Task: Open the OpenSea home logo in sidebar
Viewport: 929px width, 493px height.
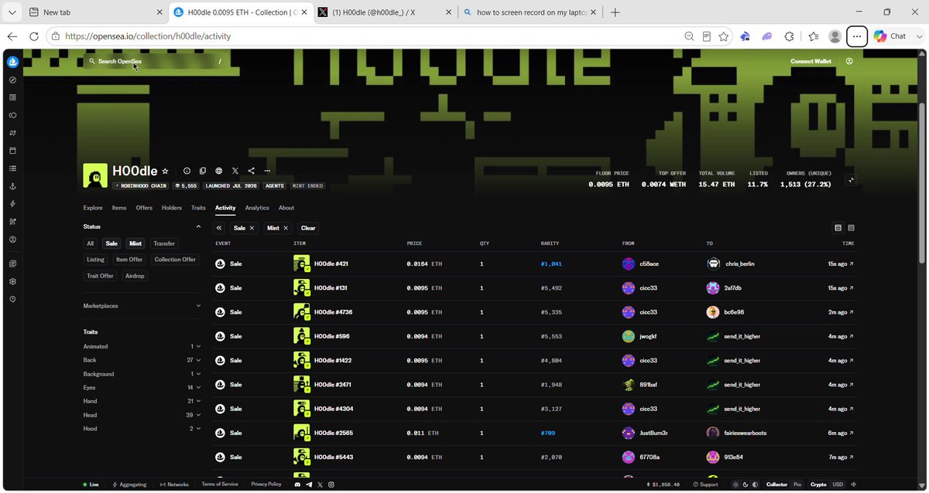Action: [x=12, y=62]
